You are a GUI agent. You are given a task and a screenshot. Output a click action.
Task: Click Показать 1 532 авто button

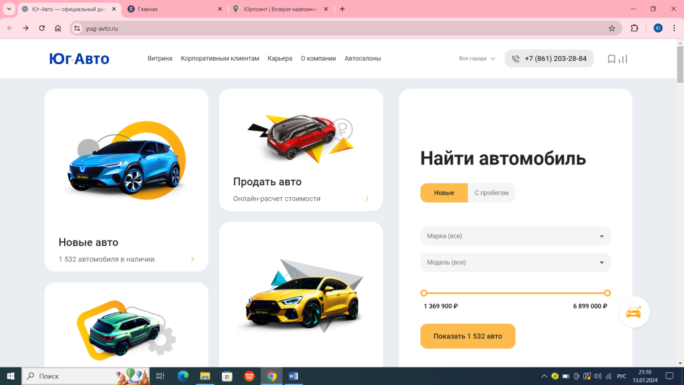[x=468, y=336]
